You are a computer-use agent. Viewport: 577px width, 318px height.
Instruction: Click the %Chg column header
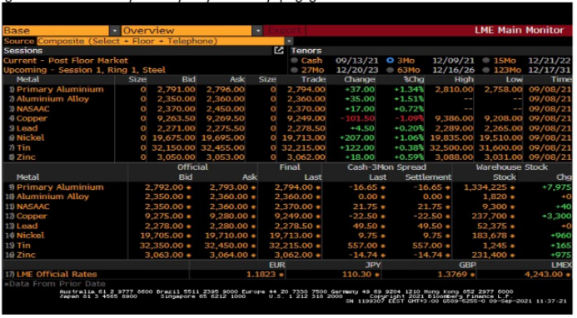pos(414,80)
